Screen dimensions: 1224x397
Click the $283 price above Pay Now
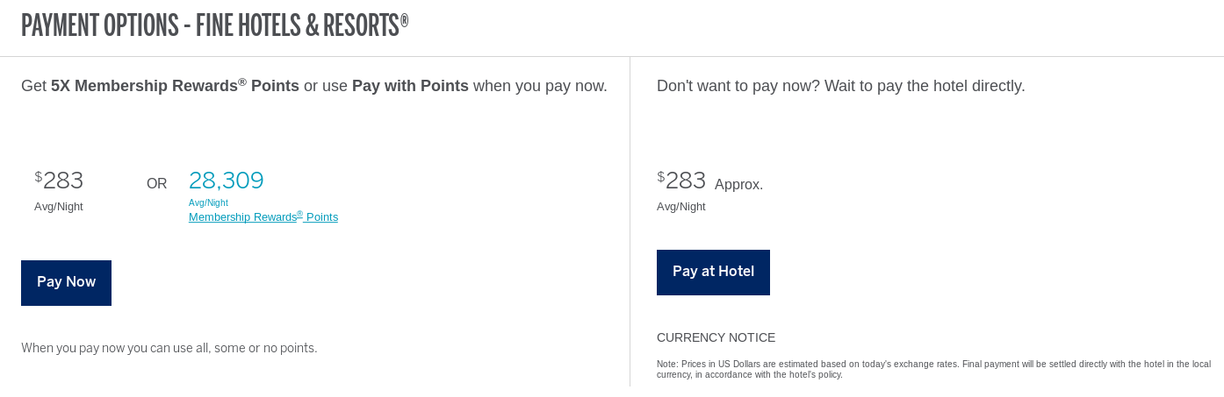pyautogui.click(x=61, y=181)
